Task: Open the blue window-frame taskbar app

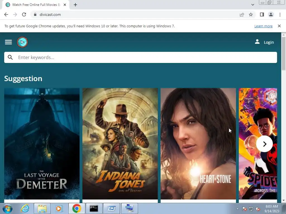Action: (111, 208)
